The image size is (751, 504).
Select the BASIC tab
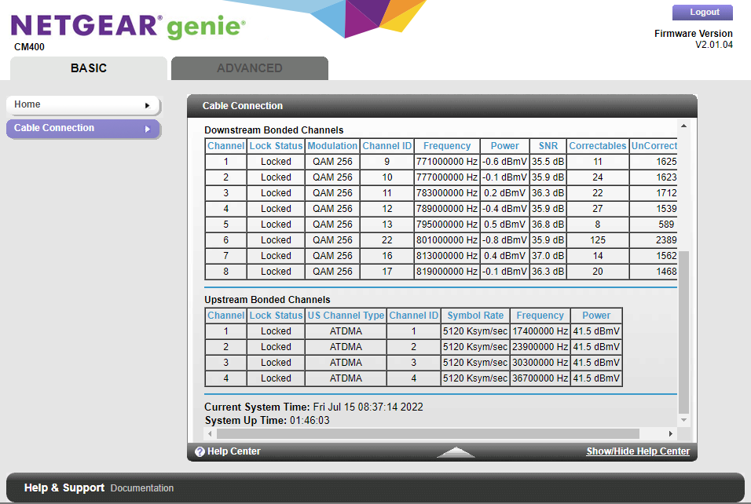click(x=88, y=68)
